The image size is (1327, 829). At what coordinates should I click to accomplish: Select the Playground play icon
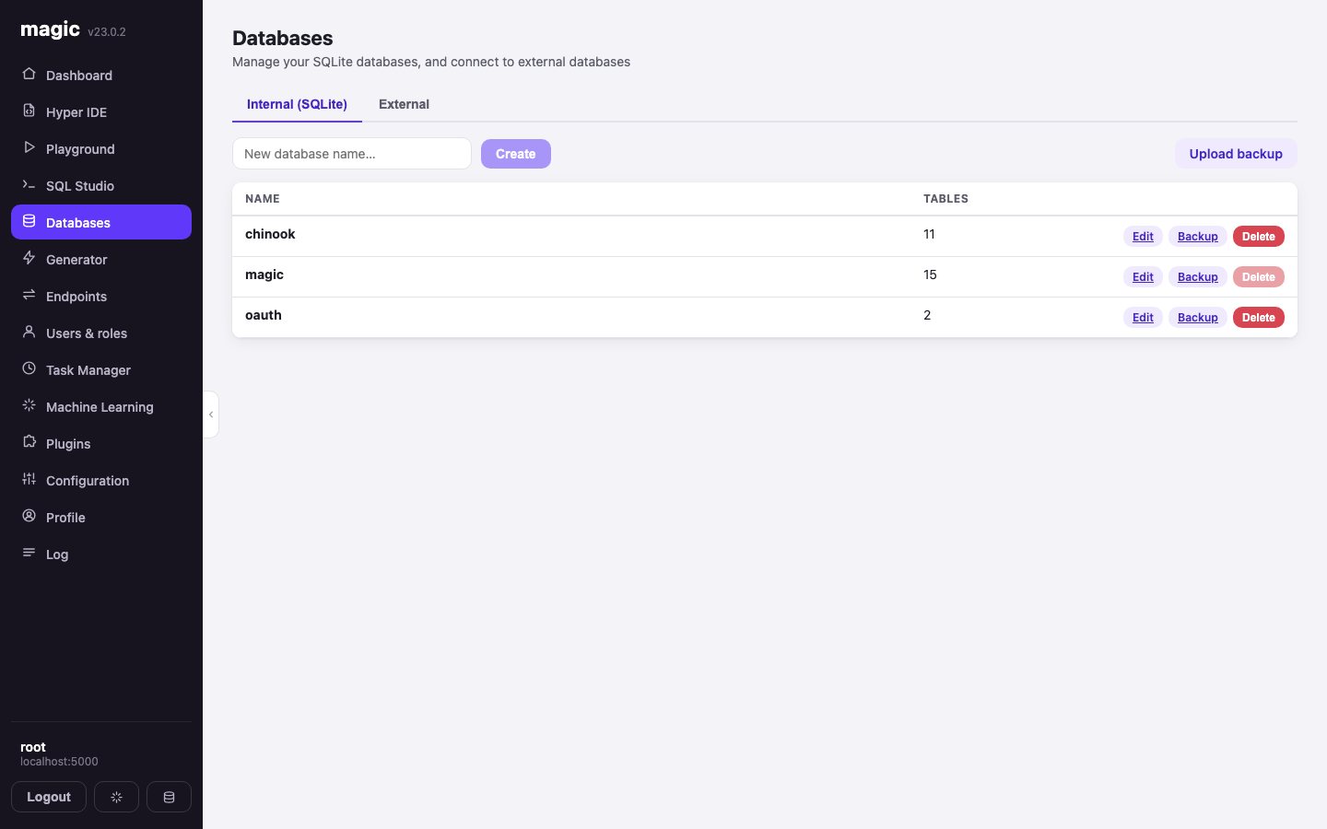pyautogui.click(x=29, y=147)
